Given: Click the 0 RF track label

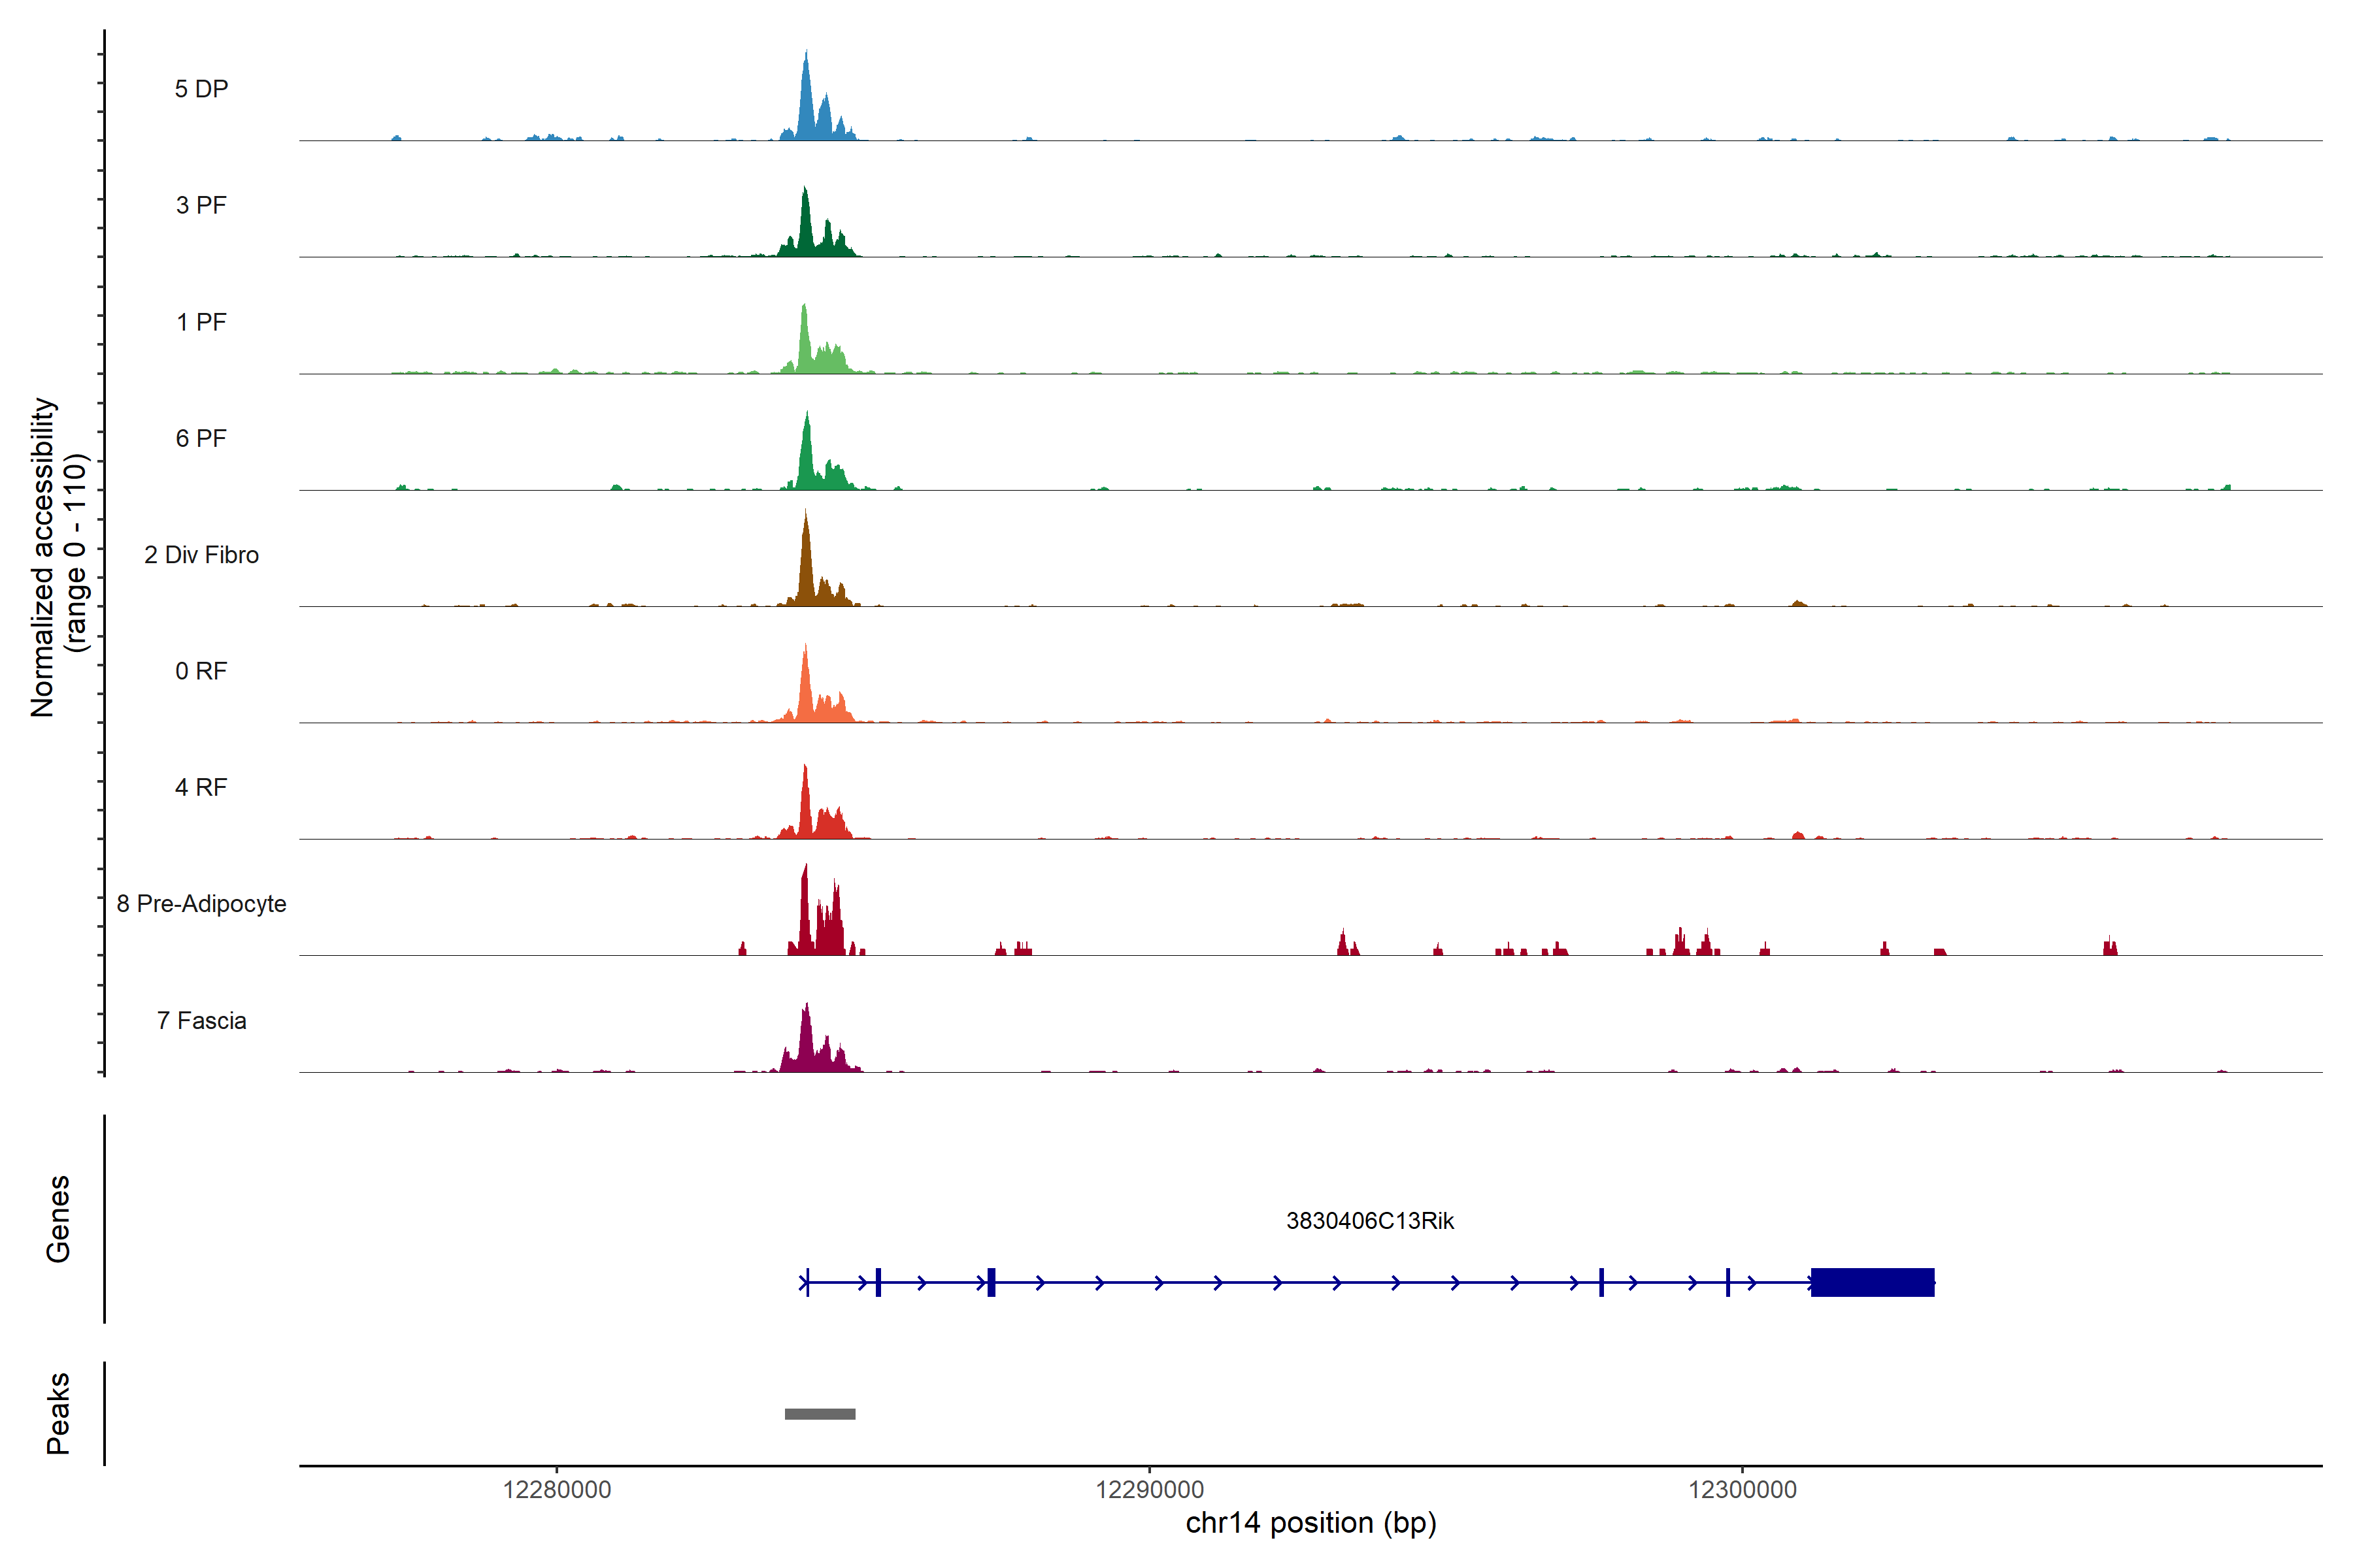Looking at the screenshot, I should click(x=201, y=671).
